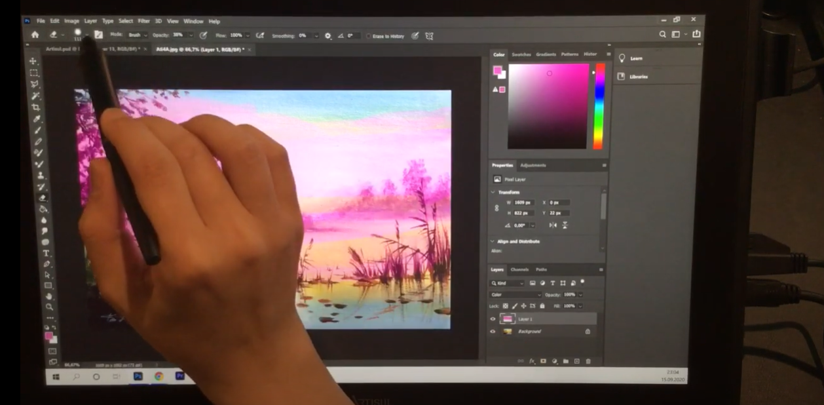Toggle airbrush-style build-up icon
This screenshot has height=405, width=824.
(x=260, y=35)
